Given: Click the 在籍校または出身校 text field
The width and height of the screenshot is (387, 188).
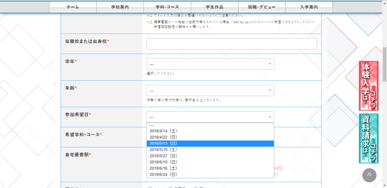Looking at the screenshot, I should 231,44.
